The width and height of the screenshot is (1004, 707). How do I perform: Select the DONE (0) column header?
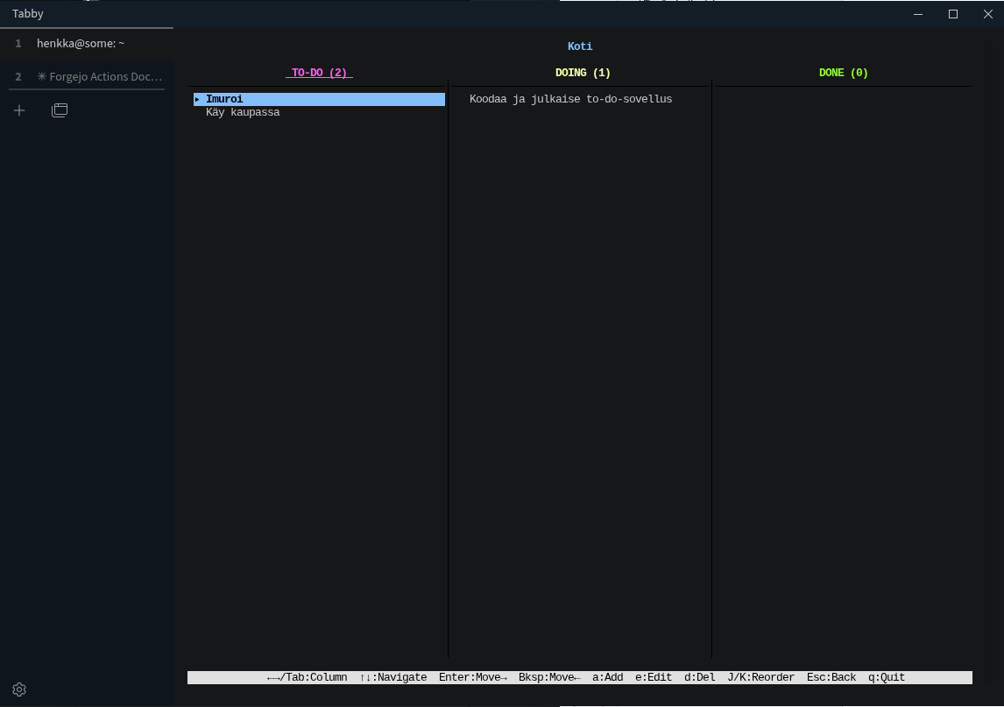(x=843, y=73)
